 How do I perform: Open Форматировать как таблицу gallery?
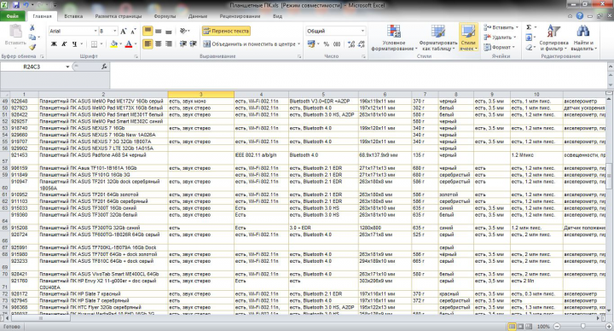pos(437,38)
